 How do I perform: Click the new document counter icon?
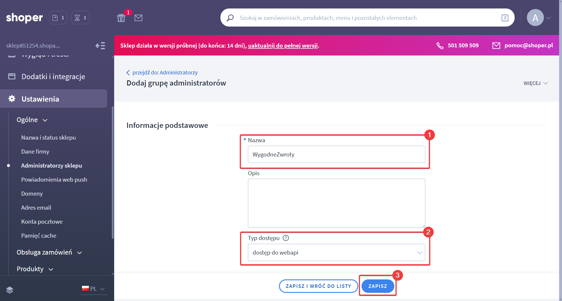(x=58, y=18)
